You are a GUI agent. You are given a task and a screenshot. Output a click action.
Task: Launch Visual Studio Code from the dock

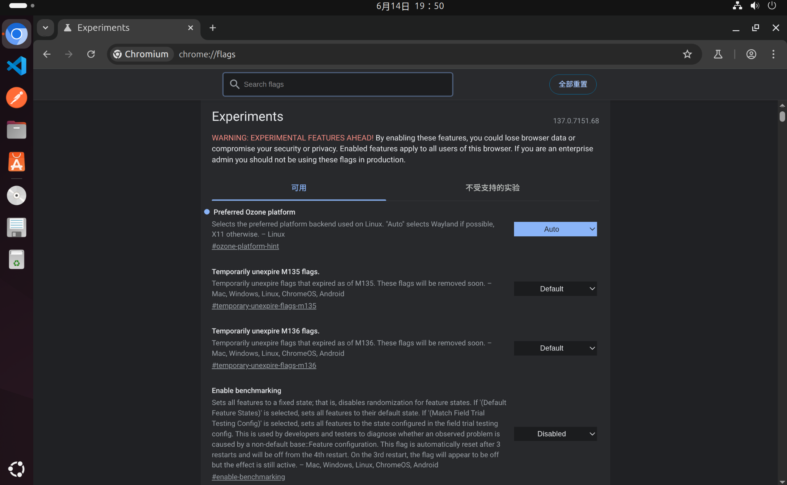tap(16, 66)
